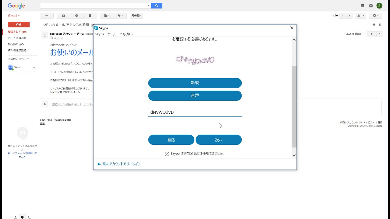Click the captcha text input field
390x219 pixels.
195,112
